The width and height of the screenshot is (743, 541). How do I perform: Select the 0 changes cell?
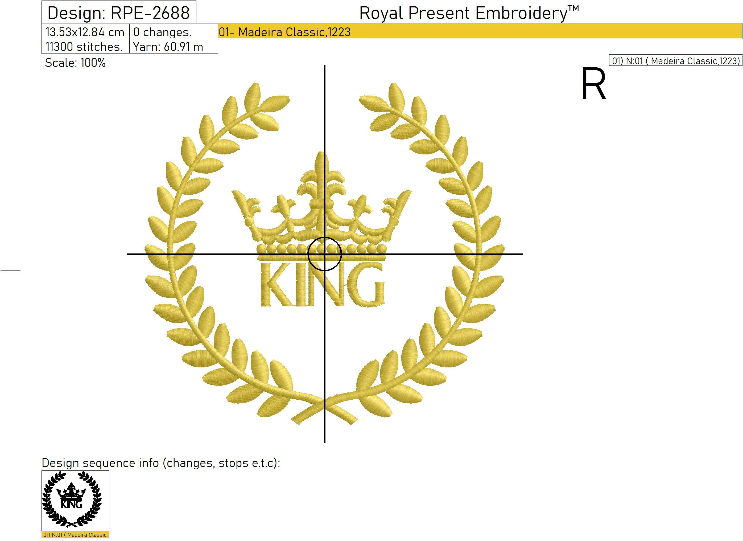(173, 31)
